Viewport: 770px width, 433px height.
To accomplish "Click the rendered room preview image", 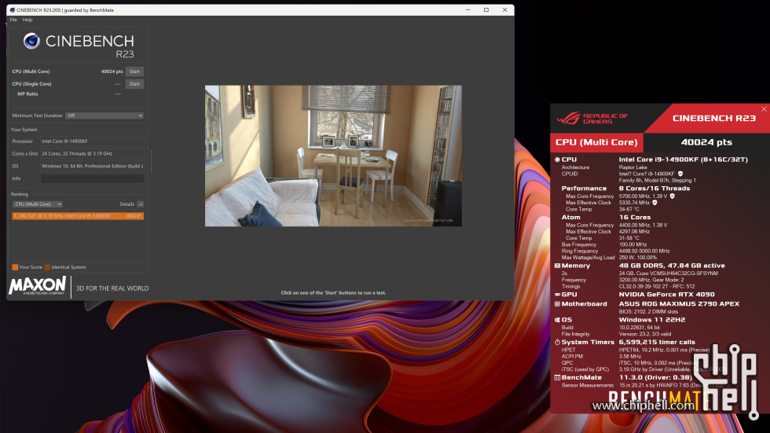I will 333,156.
